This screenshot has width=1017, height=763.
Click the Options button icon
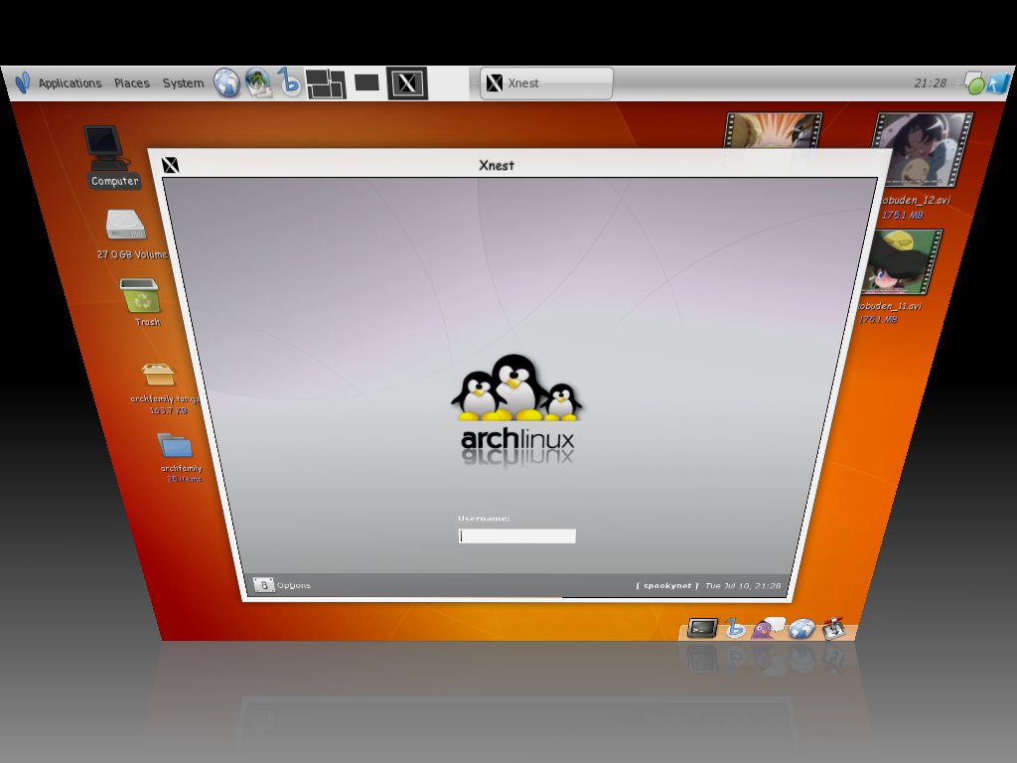coord(263,585)
